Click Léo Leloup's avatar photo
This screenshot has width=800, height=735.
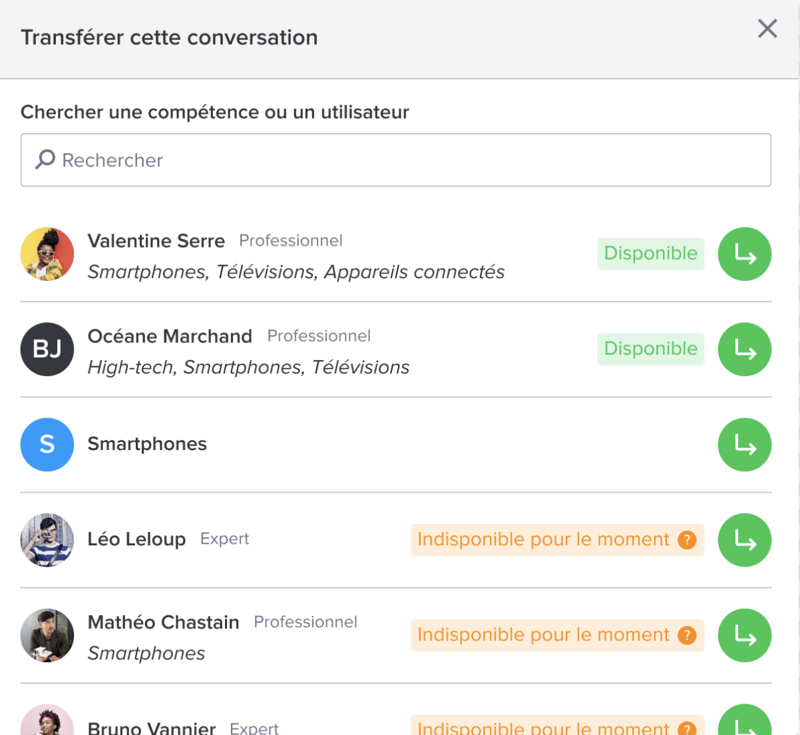[47, 540]
